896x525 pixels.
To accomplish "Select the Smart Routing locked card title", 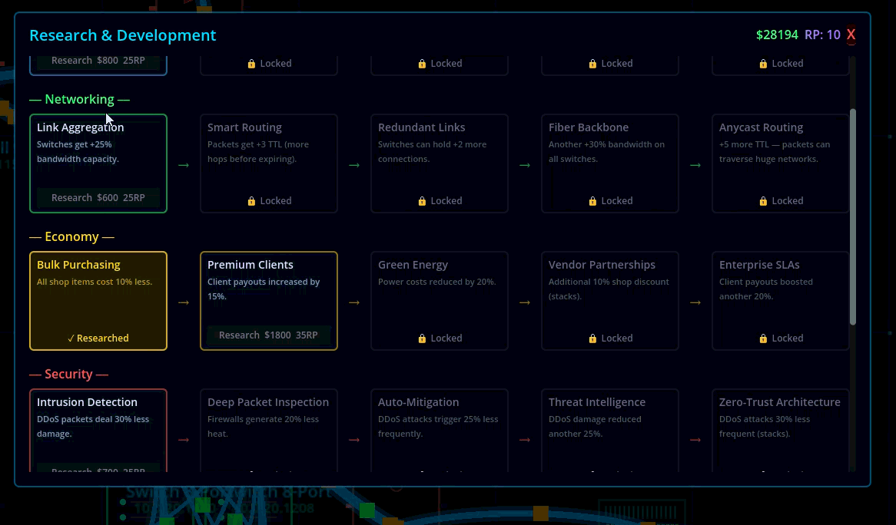I will (x=244, y=127).
